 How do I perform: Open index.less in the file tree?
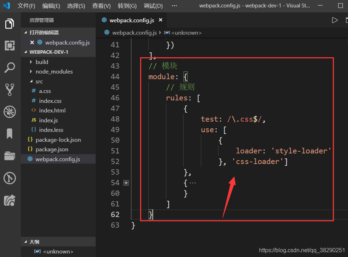click(x=51, y=130)
